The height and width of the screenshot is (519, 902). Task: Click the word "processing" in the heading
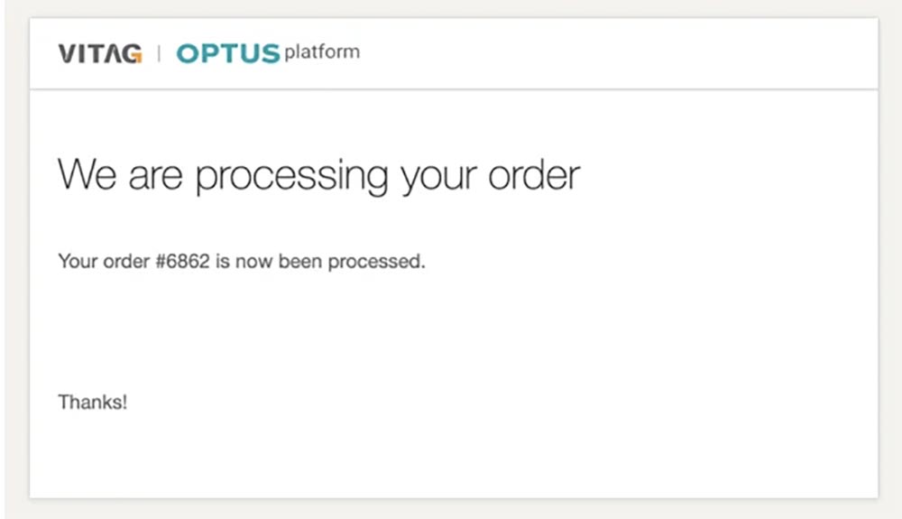pyautogui.click(x=291, y=175)
